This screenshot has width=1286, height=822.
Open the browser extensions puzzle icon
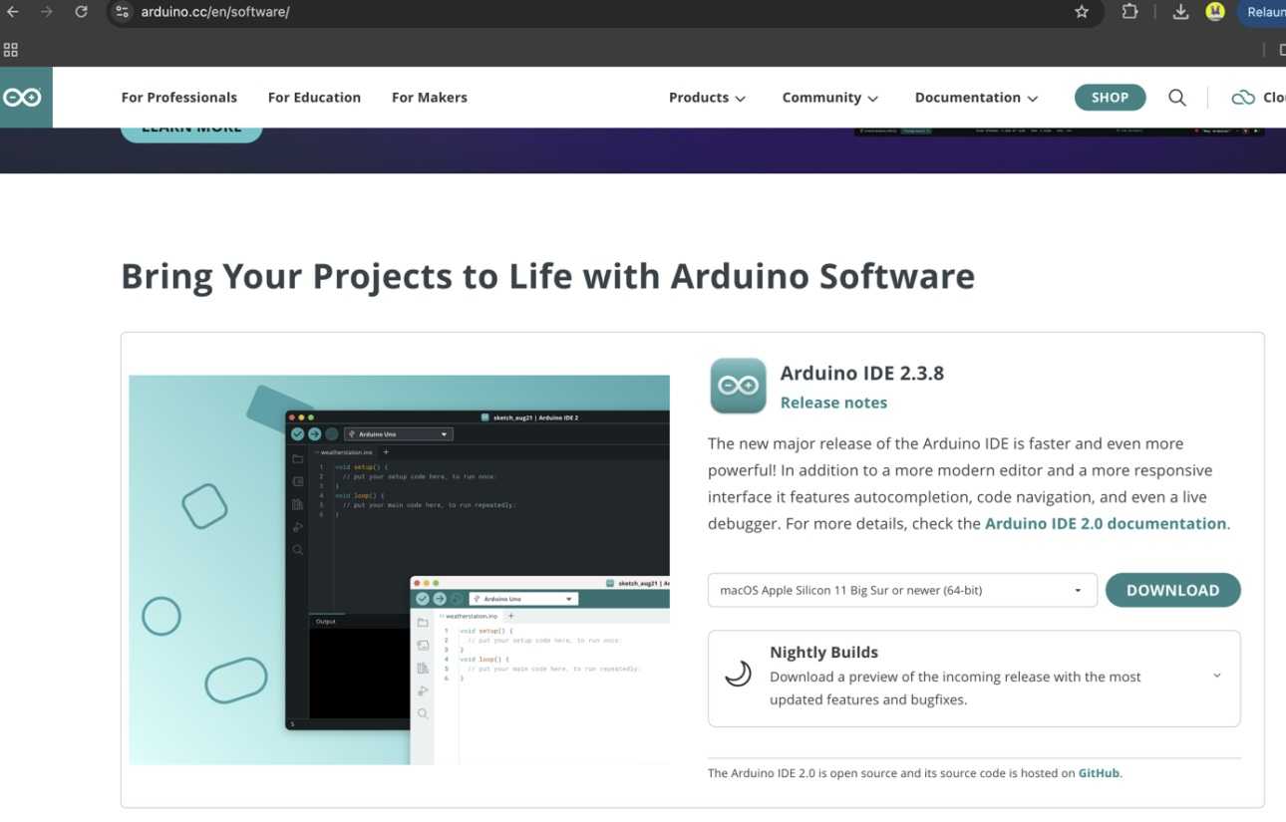pyautogui.click(x=1129, y=12)
